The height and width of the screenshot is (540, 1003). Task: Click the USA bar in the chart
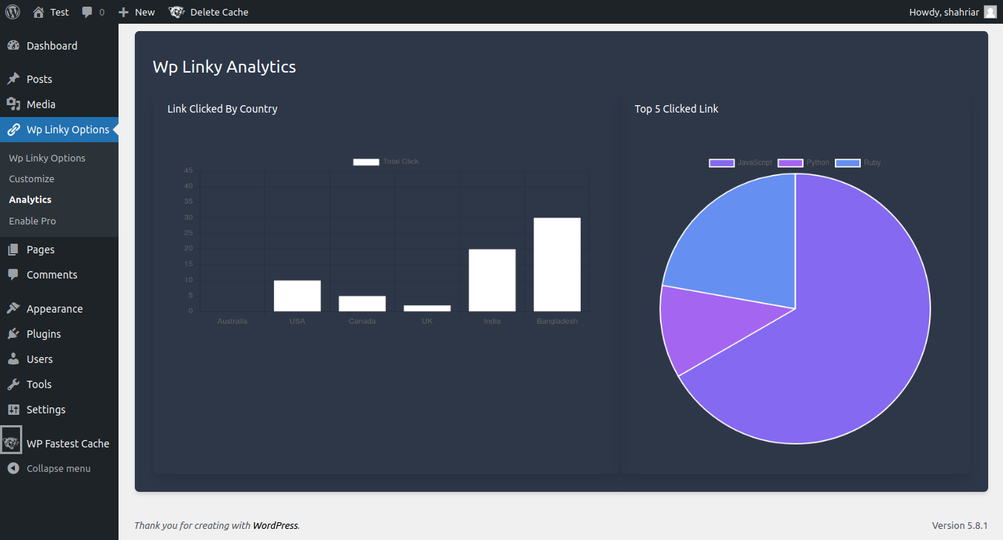[297, 296]
